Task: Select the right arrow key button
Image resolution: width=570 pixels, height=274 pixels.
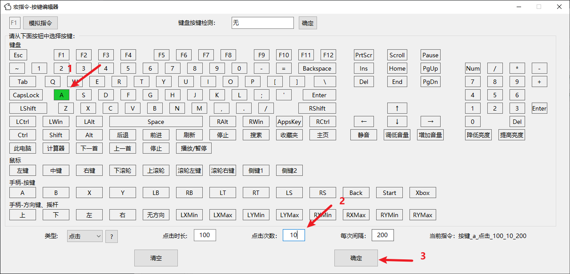Action: [430, 122]
